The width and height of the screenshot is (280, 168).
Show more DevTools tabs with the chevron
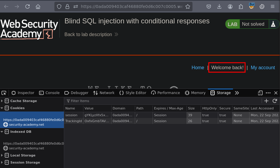pyautogui.click(x=237, y=93)
